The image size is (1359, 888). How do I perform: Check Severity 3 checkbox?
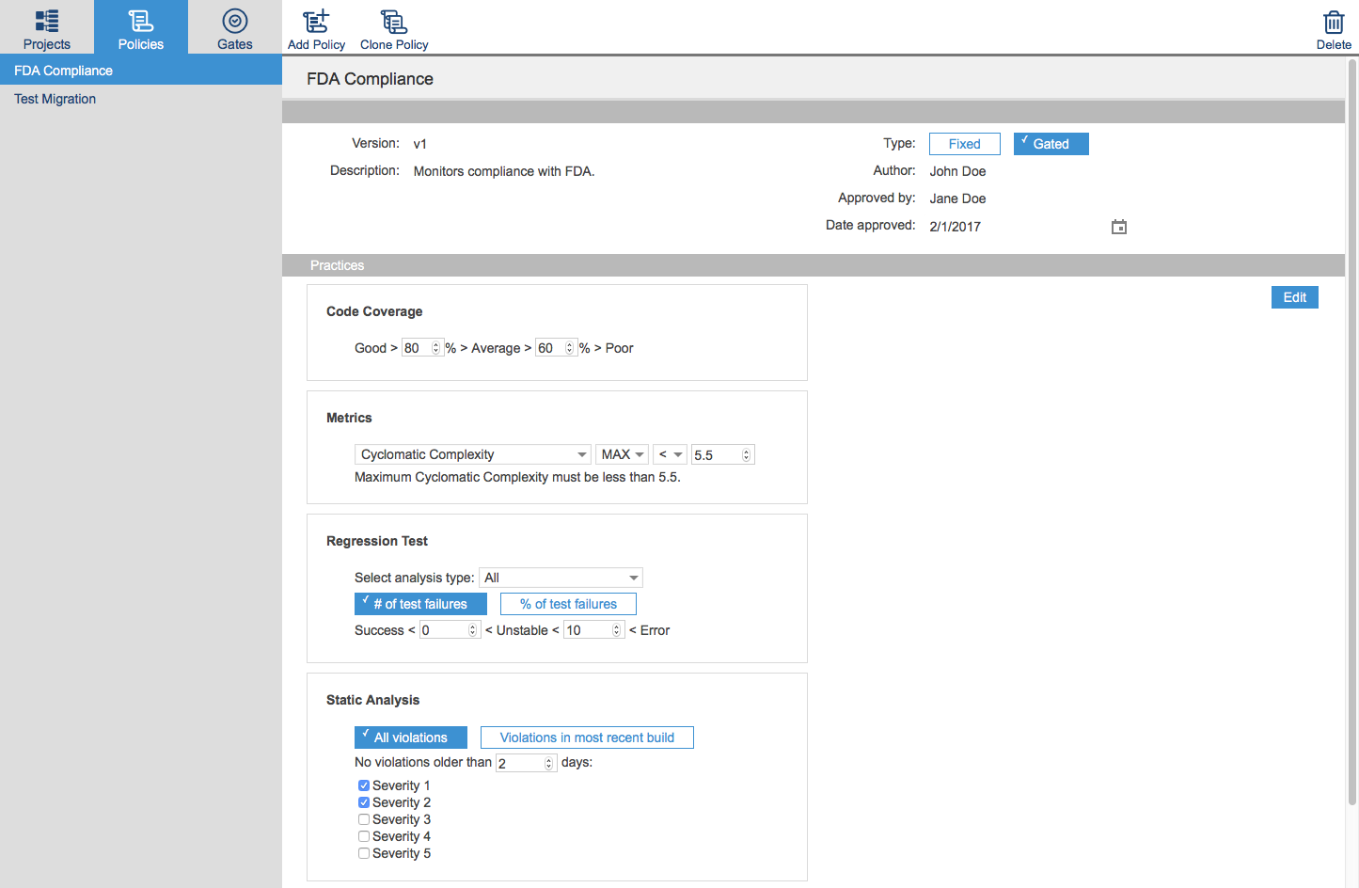tap(364, 819)
